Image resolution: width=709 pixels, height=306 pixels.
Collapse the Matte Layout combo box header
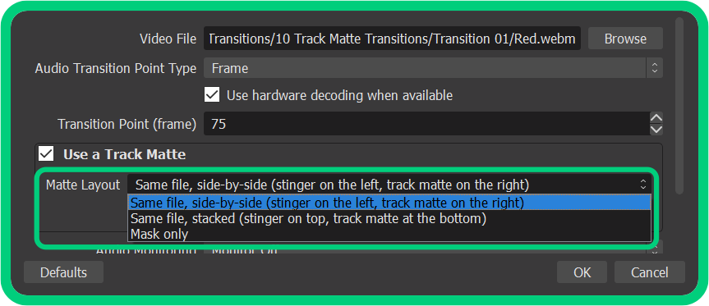[x=389, y=185]
